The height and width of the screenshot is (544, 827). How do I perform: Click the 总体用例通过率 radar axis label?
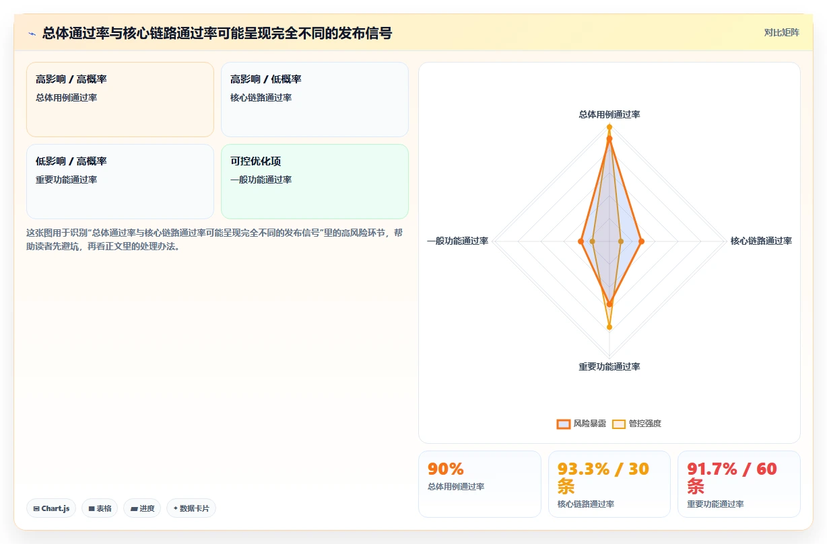[609, 114]
